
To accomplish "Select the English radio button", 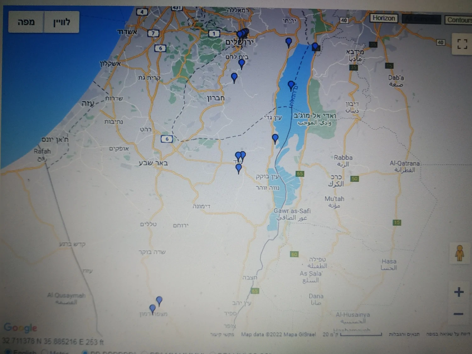I will point(8,352).
